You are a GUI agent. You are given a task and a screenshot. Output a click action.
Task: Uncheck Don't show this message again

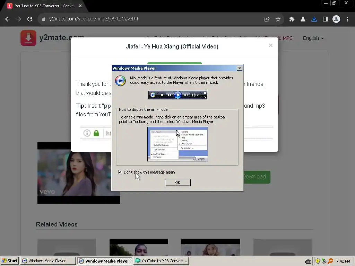tap(120, 172)
